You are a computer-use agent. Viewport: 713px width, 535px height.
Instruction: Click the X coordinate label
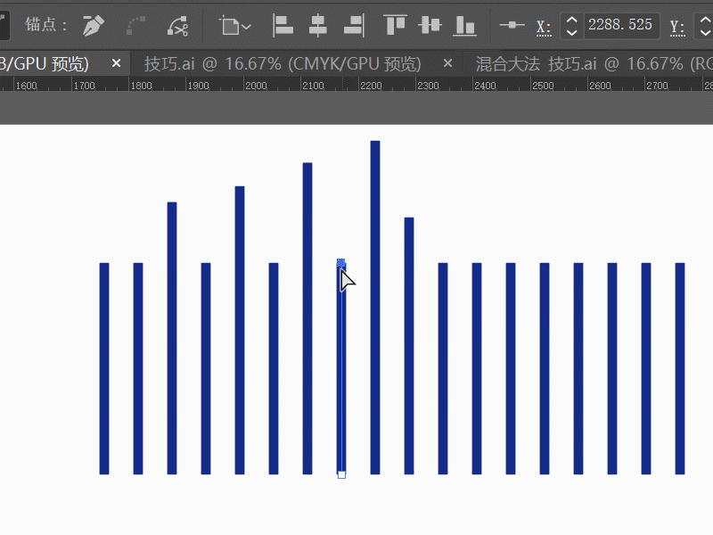tap(544, 27)
